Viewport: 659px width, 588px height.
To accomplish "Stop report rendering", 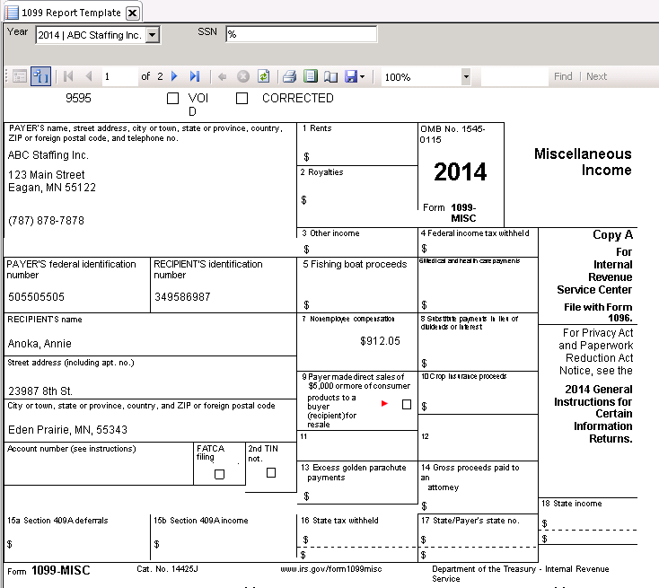I will pos(243,76).
